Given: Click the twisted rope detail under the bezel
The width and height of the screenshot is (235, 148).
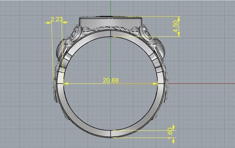Looking at the screenshot, I should pyautogui.click(x=111, y=28).
